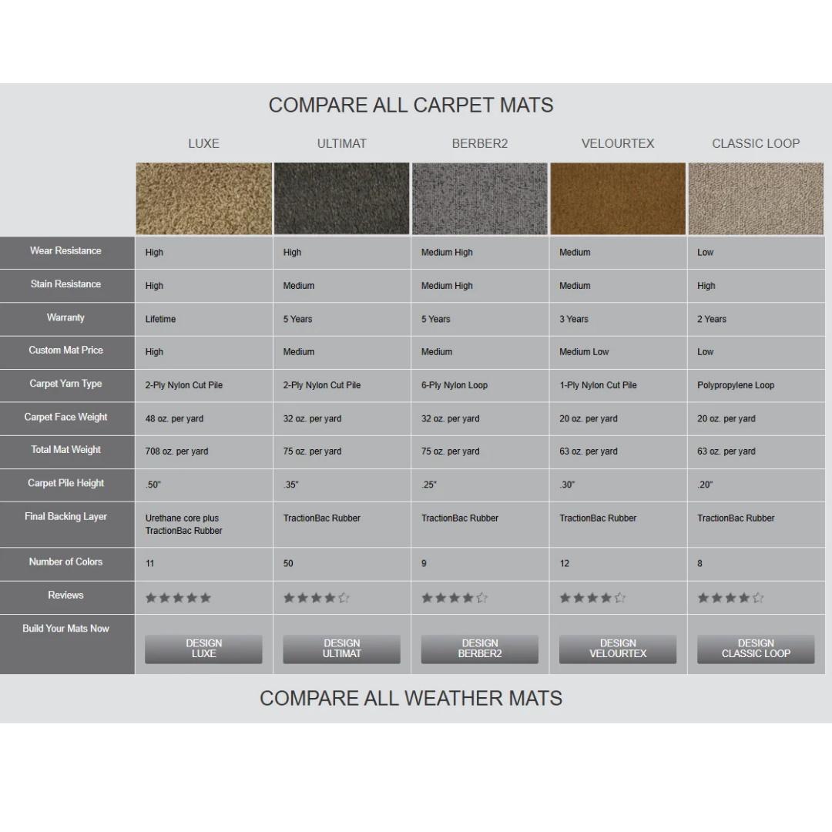Click the Classic Loop star review rating

[730, 598]
